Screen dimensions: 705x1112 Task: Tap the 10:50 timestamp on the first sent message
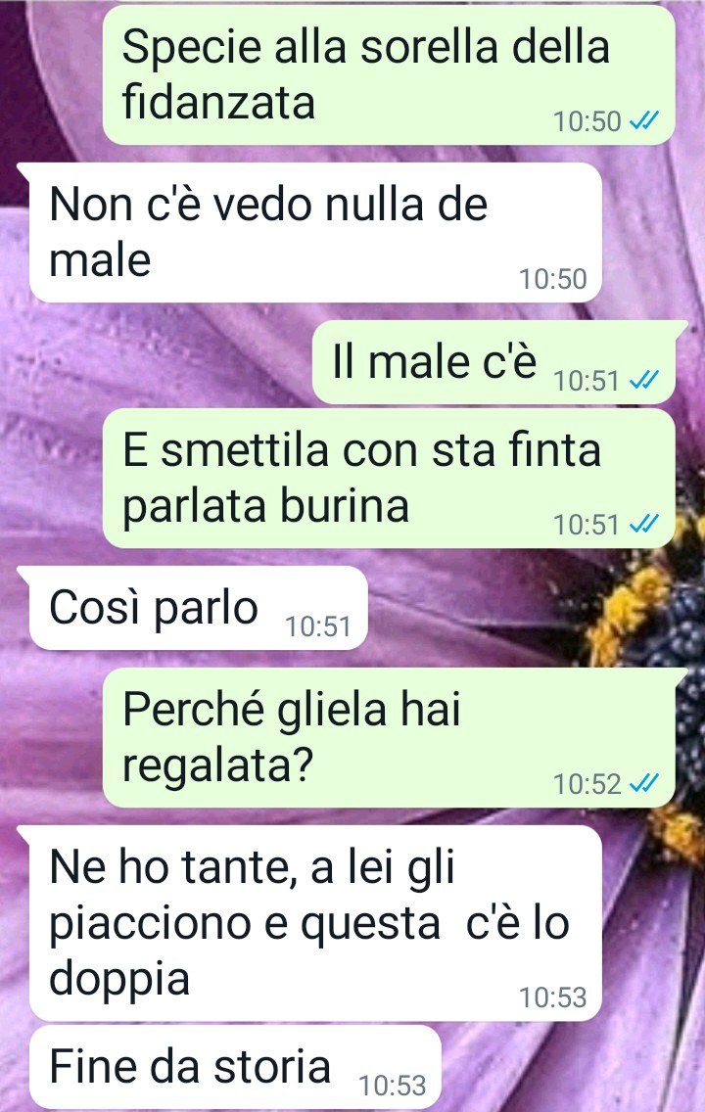pos(587,121)
